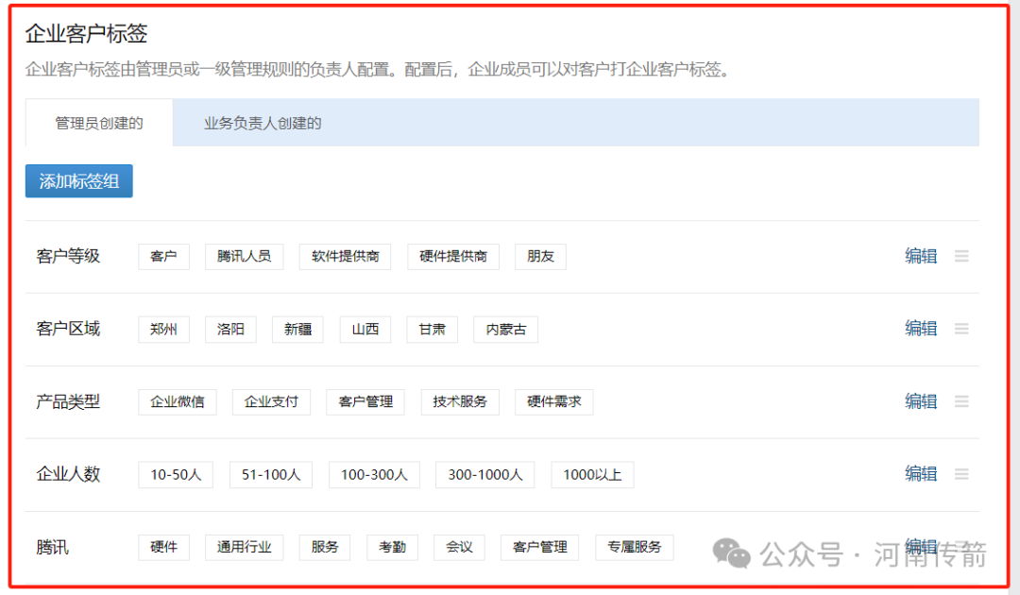Screen dimensions: 1020x595
Task: Select the 考勤 tag
Action: (x=392, y=548)
